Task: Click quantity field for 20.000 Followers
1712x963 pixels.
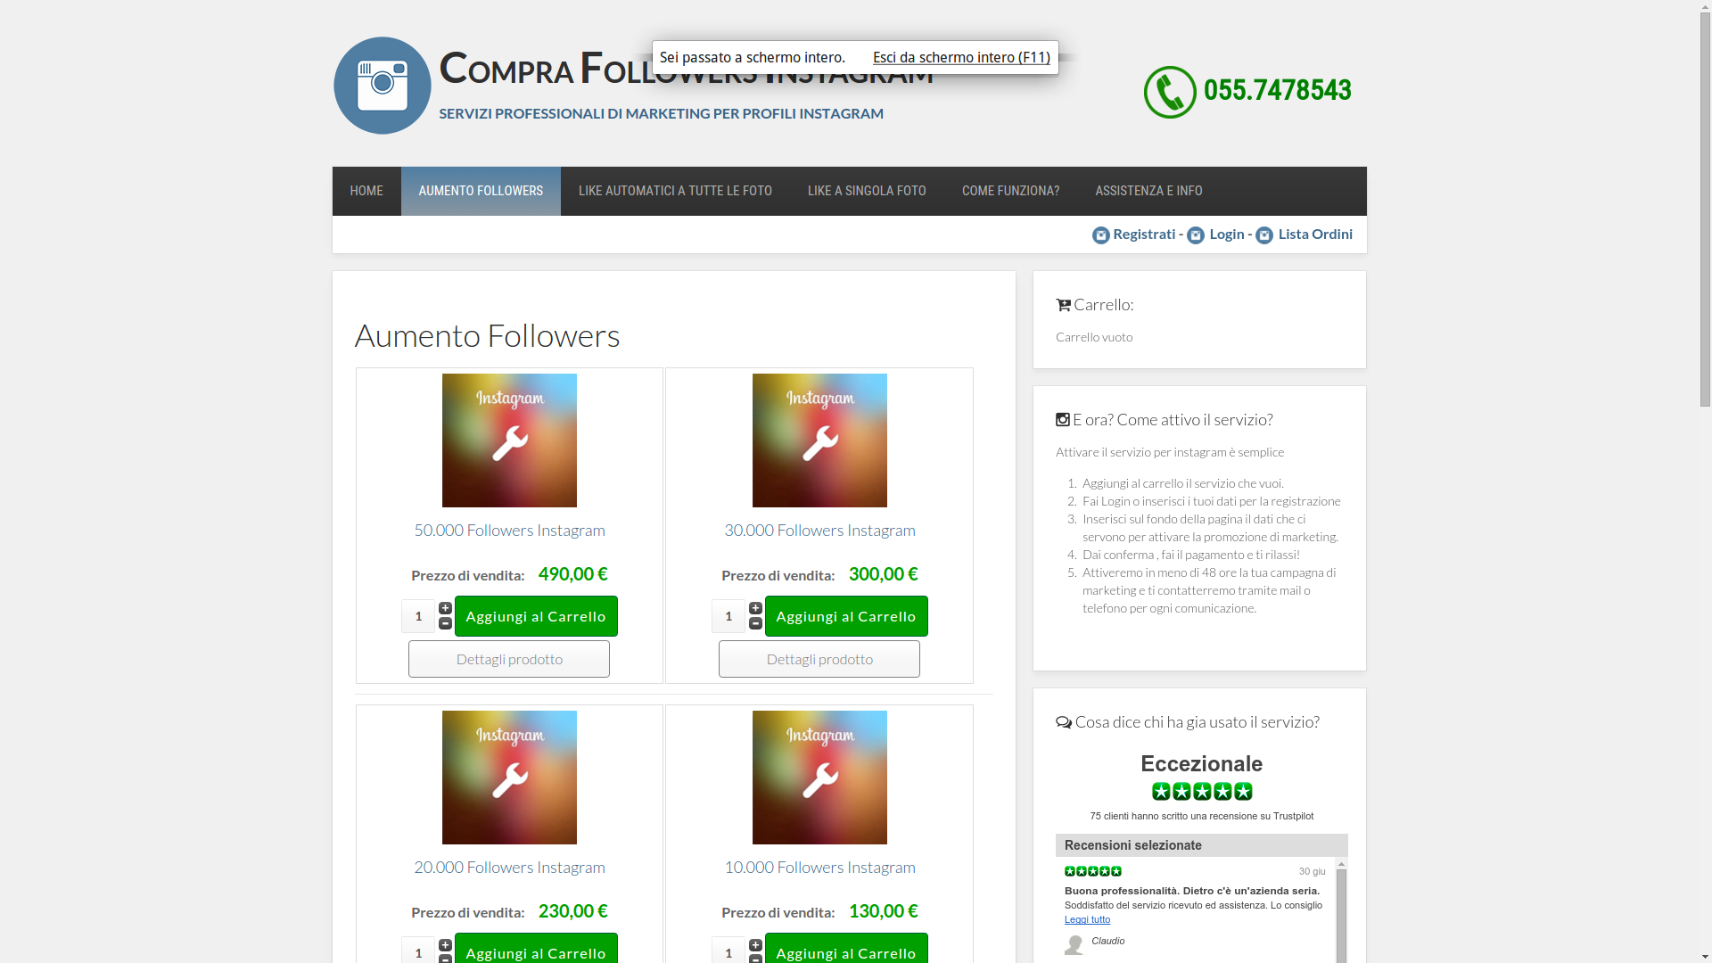Action: click(x=418, y=951)
